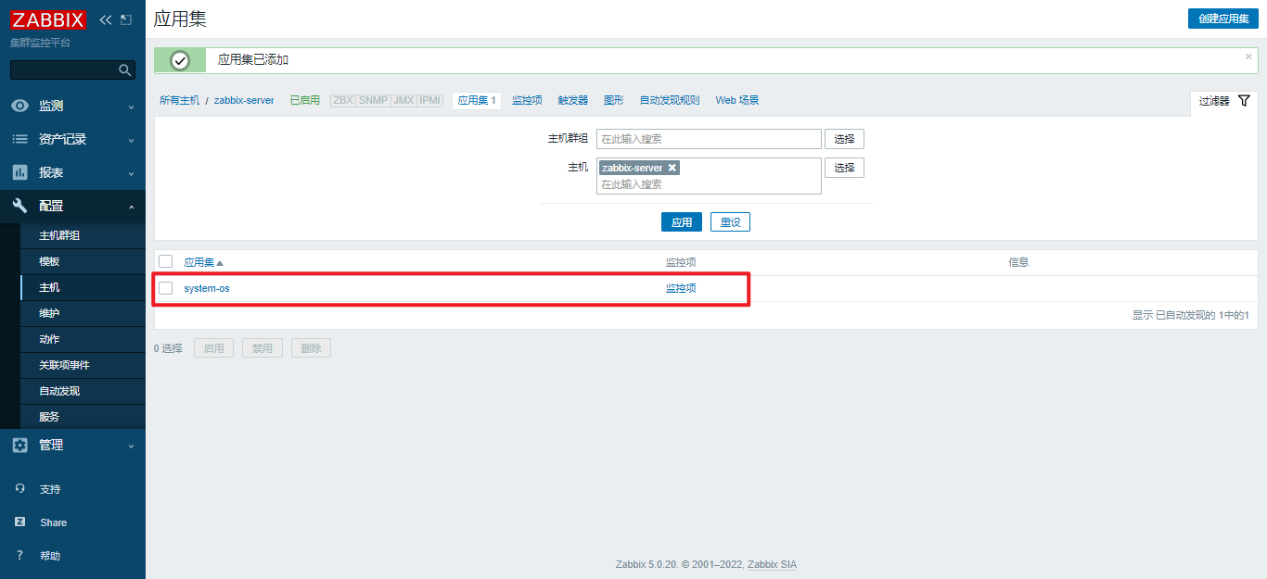Click the bar chart icon for 报表
Viewport: 1267px width, 579px height.
[20, 172]
